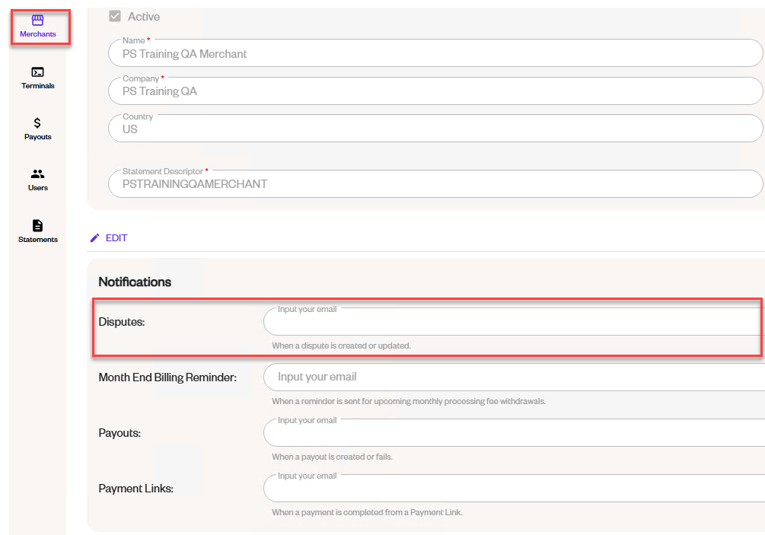765x535 pixels.
Task: Click the Users text label in sidebar
Action: click(x=38, y=188)
